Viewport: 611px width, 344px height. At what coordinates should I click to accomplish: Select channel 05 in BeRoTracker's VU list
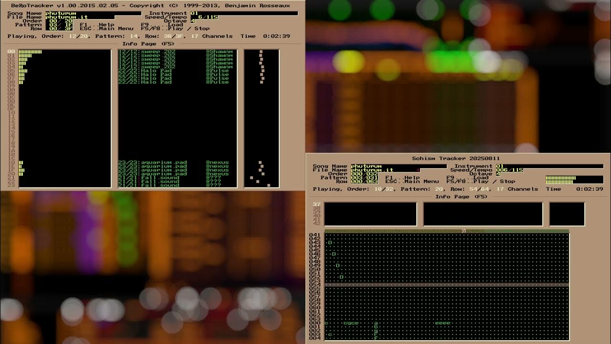tap(11, 71)
